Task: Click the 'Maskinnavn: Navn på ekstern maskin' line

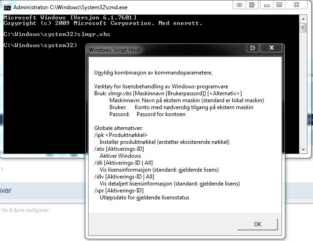Action: pyautogui.click(x=187, y=100)
